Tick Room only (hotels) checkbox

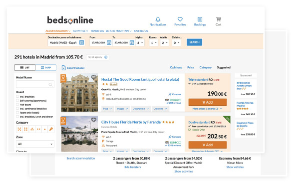pyautogui.click(x=17, y=113)
